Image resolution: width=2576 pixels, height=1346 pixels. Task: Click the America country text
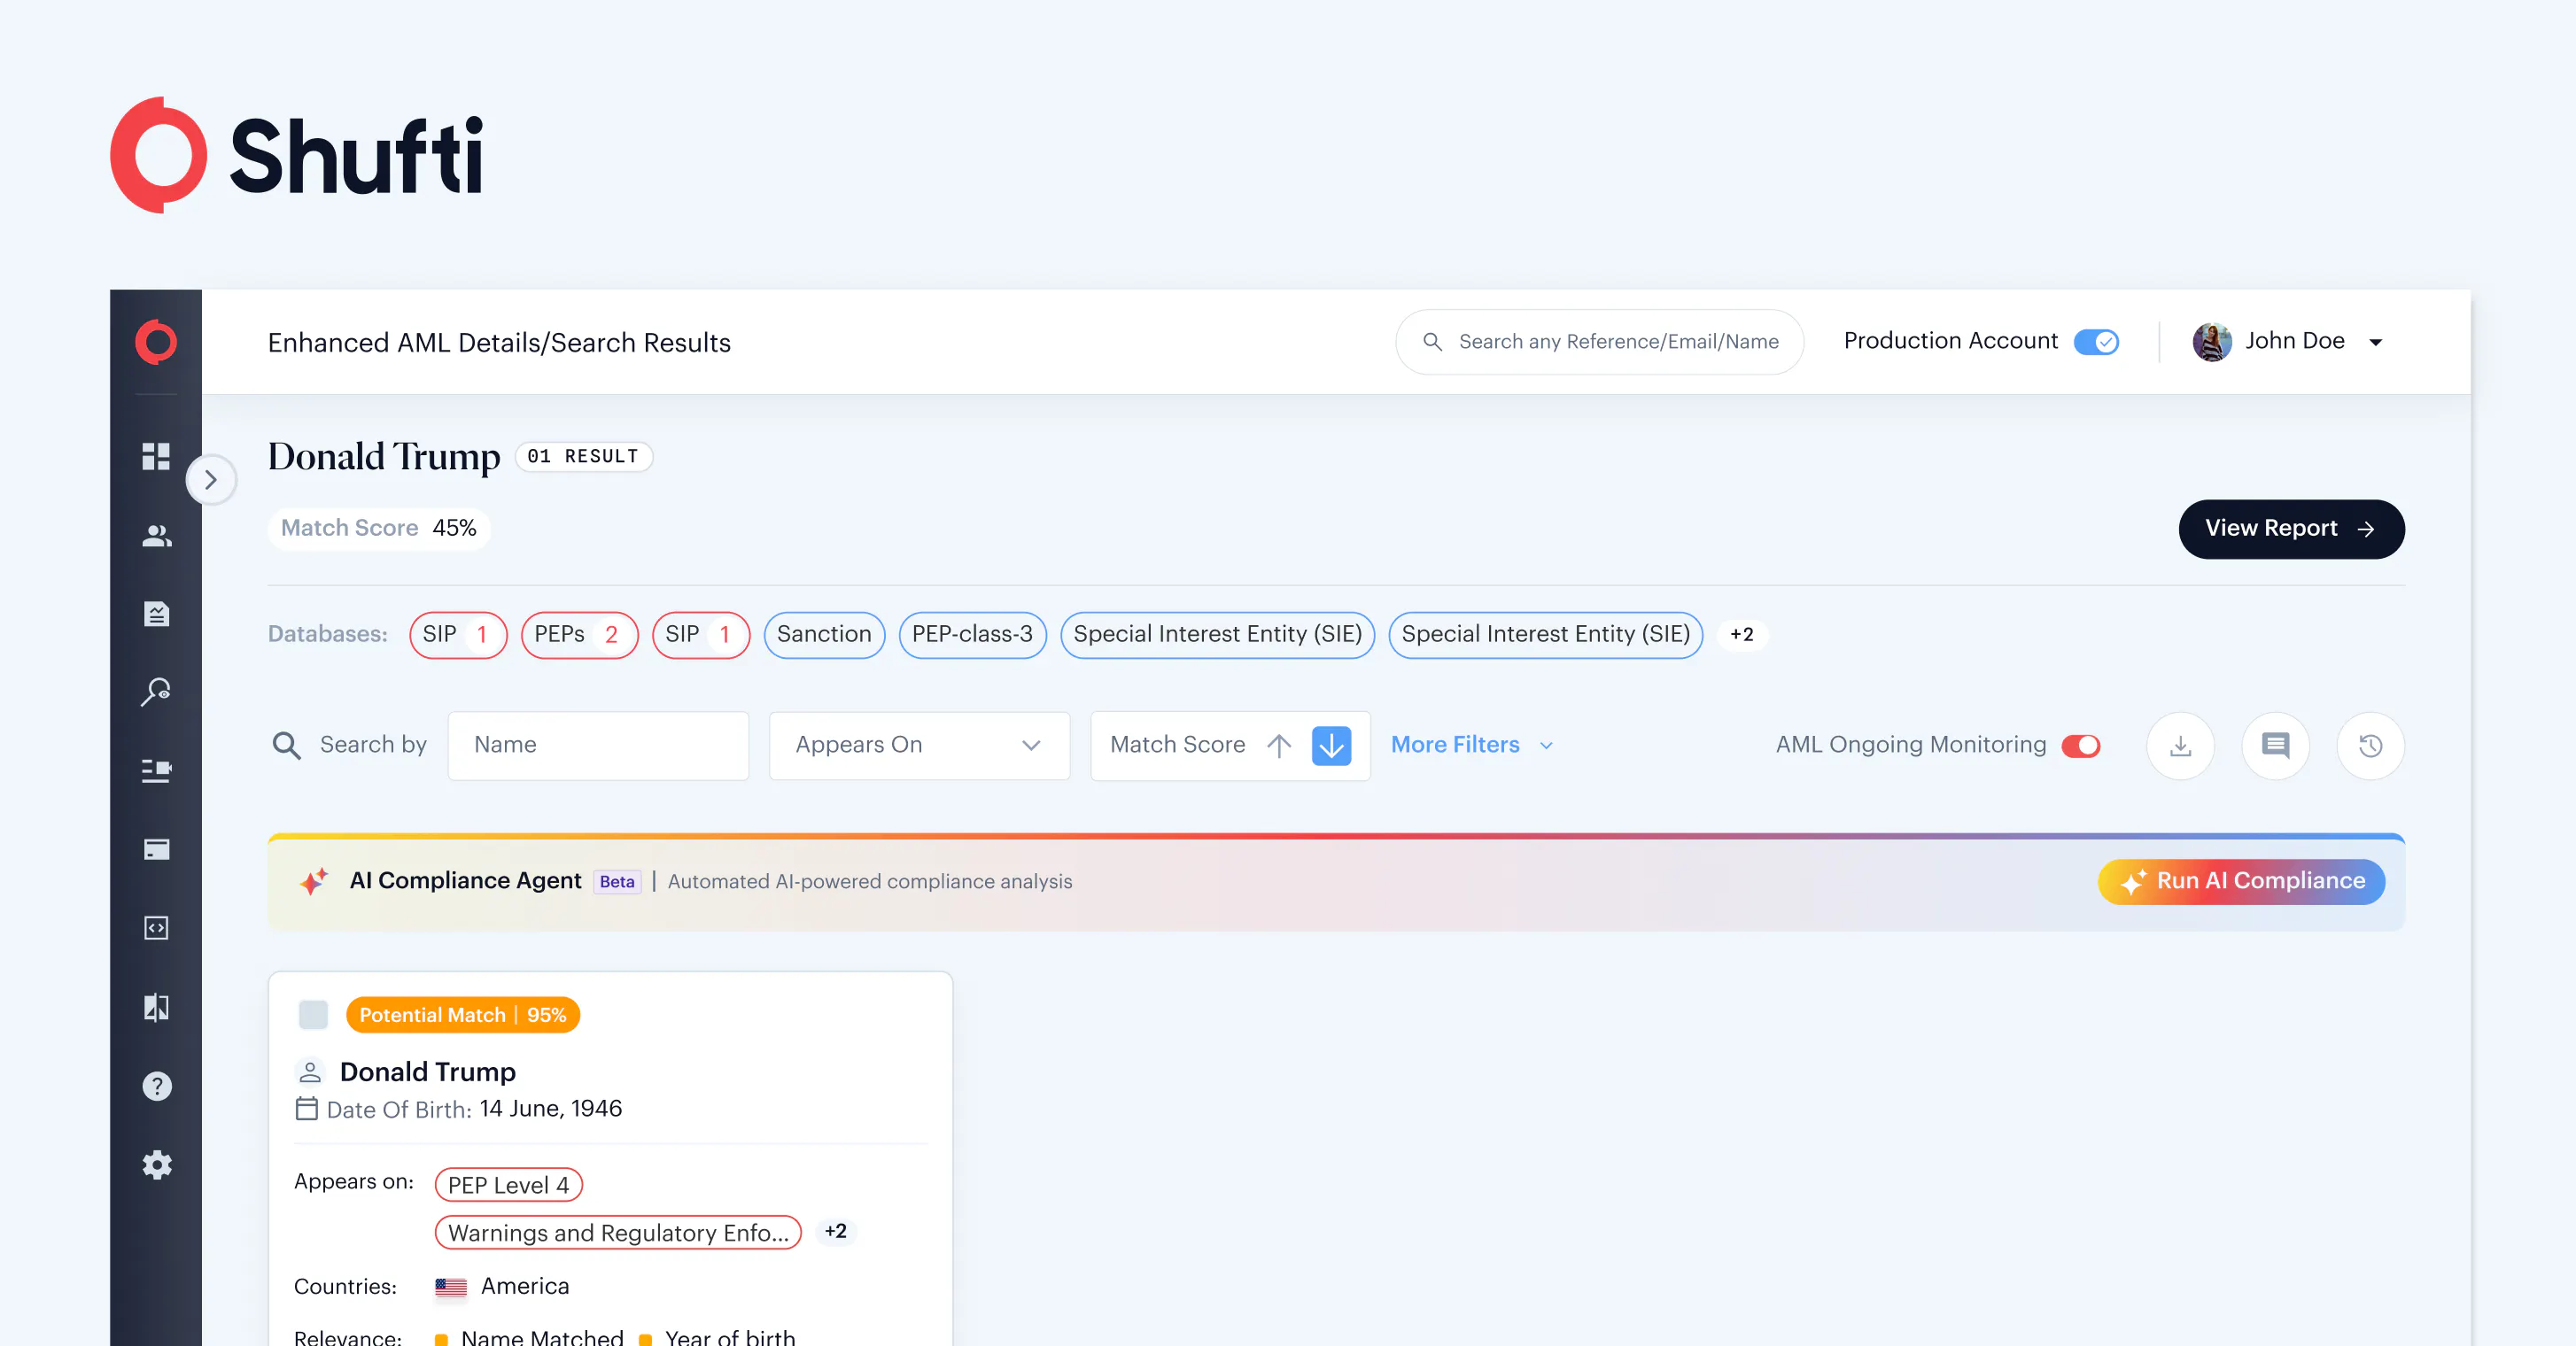525,1287
